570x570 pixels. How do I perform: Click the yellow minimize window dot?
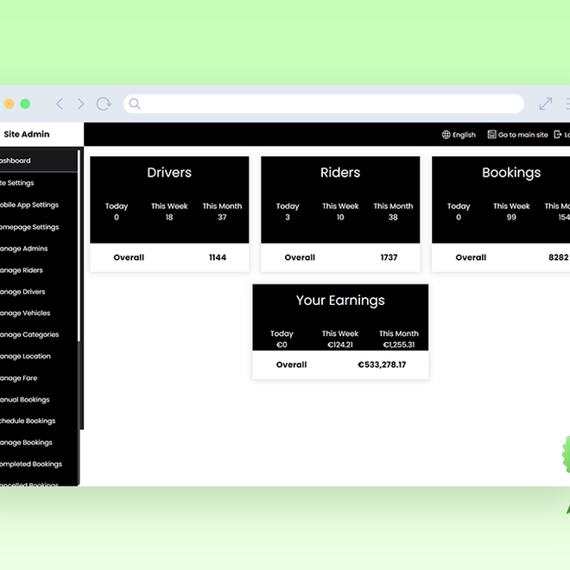pos(9,104)
